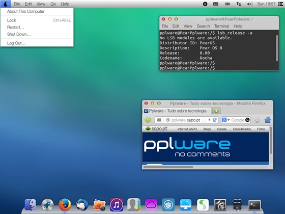Viewport: 285px width, 214px height.
Task: Open the blue monitor dock icon
Action: [185, 205]
